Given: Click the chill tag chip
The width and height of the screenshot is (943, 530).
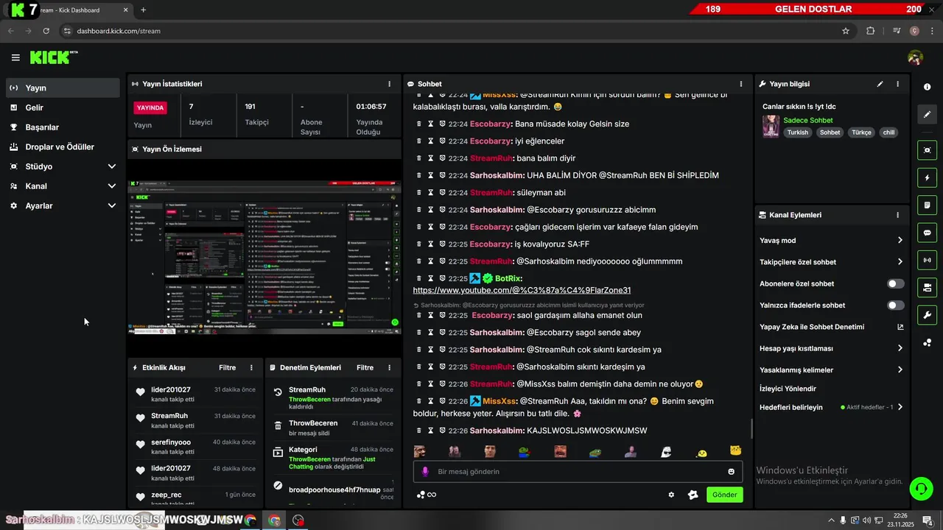Looking at the screenshot, I should tap(888, 132).
